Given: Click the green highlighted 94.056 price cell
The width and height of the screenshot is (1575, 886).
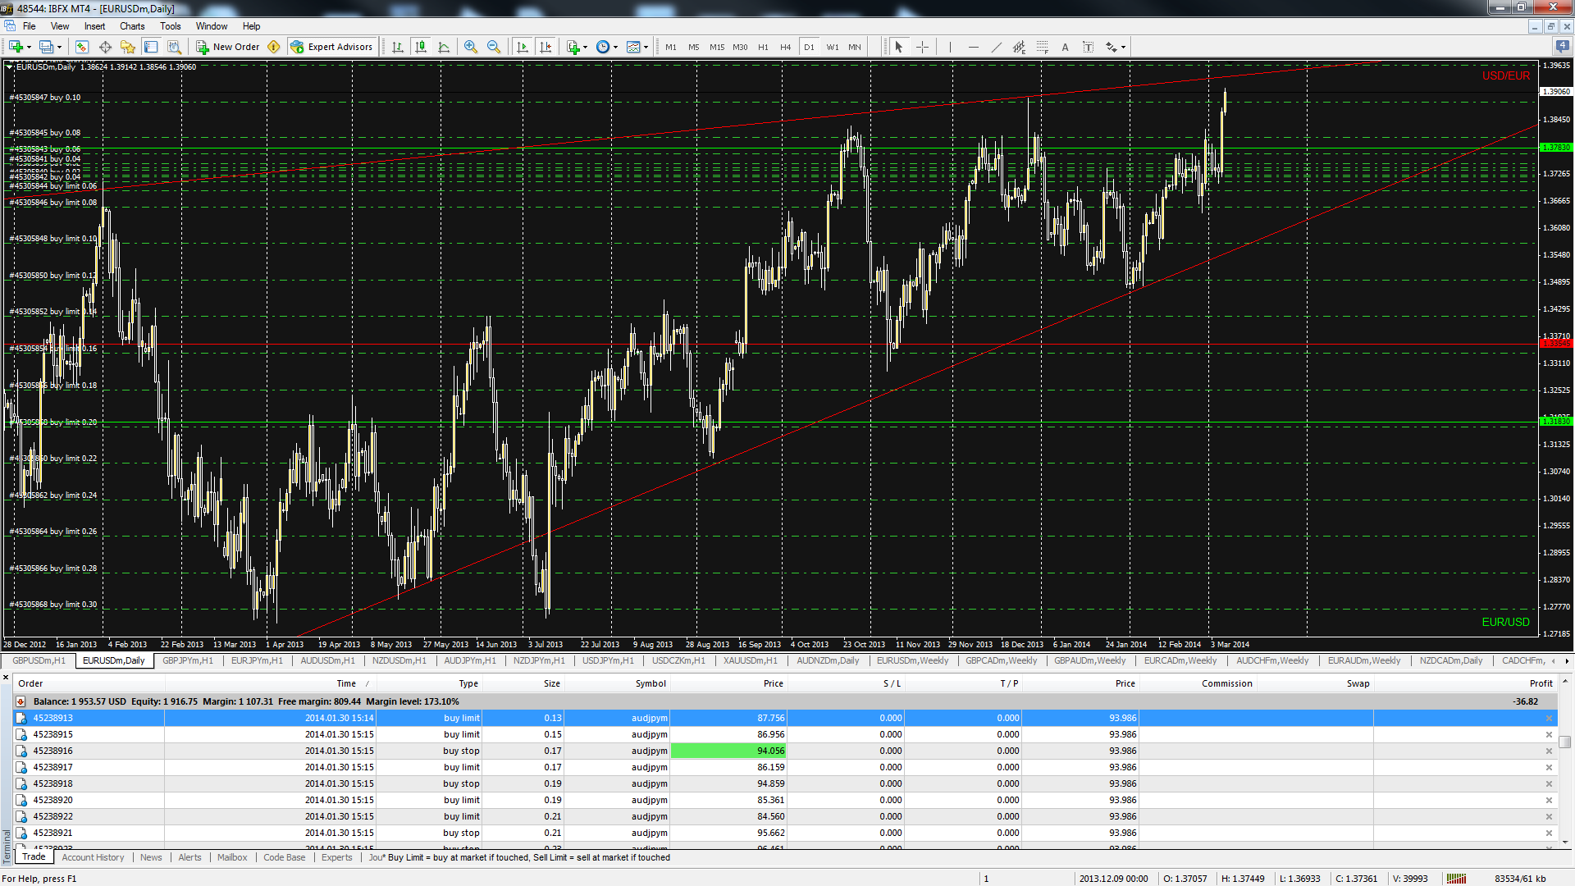Looking at the screenshot, I should point(728,751).
